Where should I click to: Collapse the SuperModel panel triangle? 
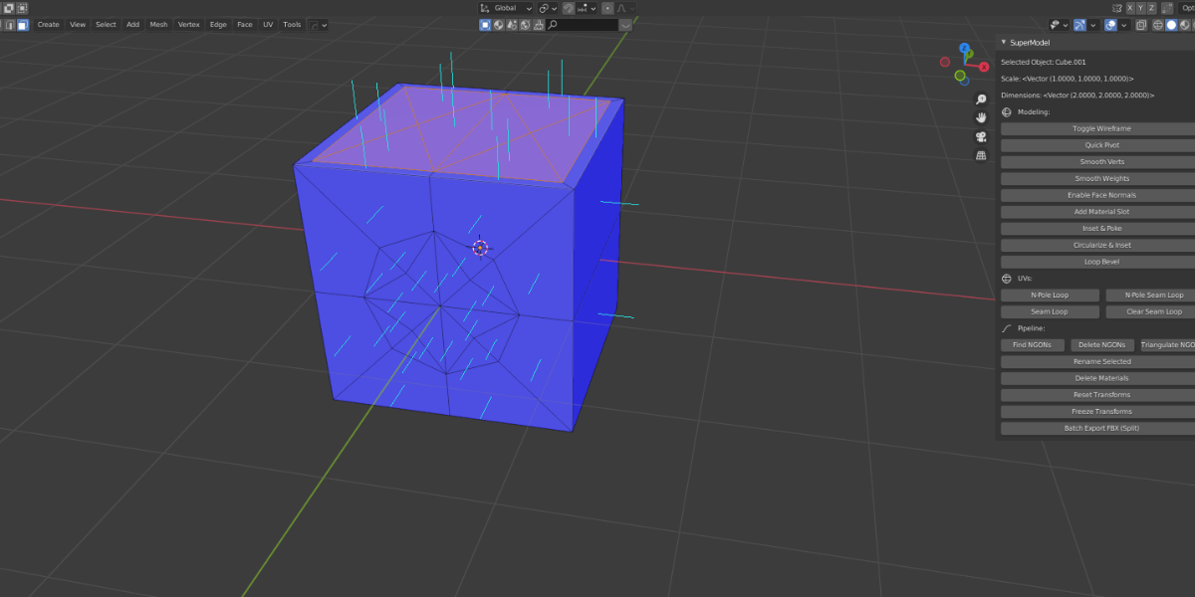point(1004,42)
